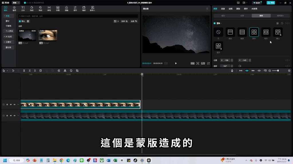Viewport: 293px width, 164px height.
Task: Open the layout dropdown in title bar
Action: pos(245,3)
